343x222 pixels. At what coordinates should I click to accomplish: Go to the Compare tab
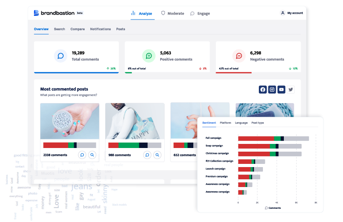pos(77,29)
